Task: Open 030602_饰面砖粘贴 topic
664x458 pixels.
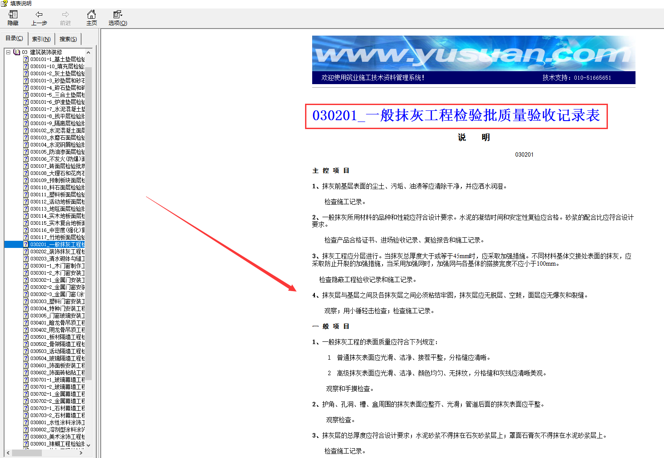Action: [x=57, y=373]
